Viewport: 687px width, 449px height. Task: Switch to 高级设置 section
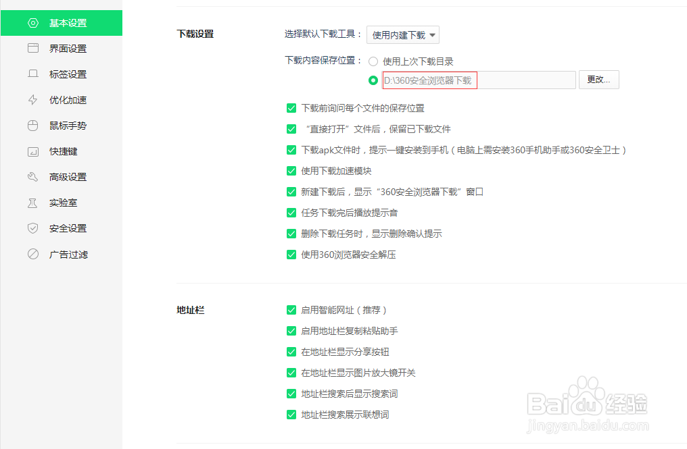coord(62,177)
